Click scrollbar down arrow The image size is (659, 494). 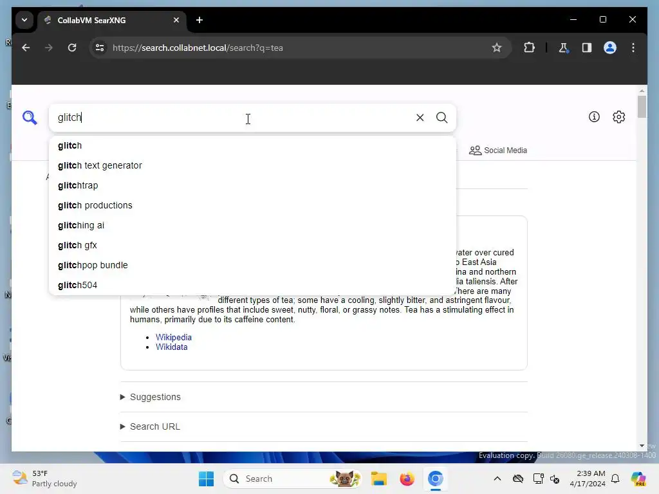642,446
